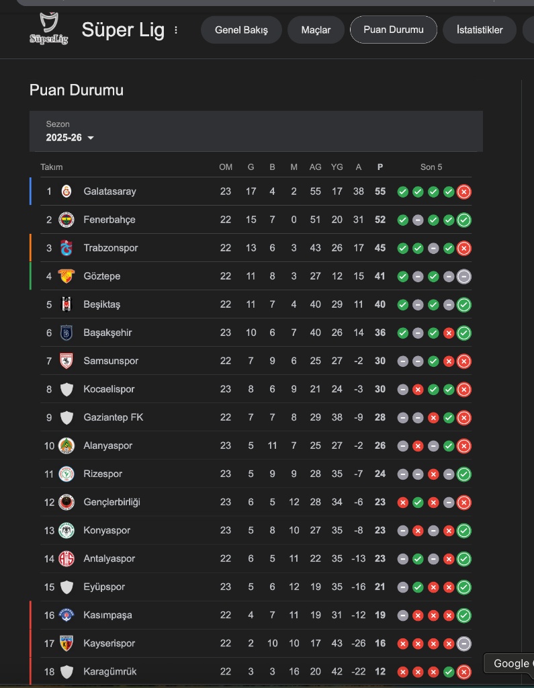
Task: Click Fenerbahçe's most recent win indicator
Action: pyautogui.click(x=463, y=220)
